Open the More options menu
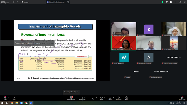The image size is (187, 105). (127, 98)
